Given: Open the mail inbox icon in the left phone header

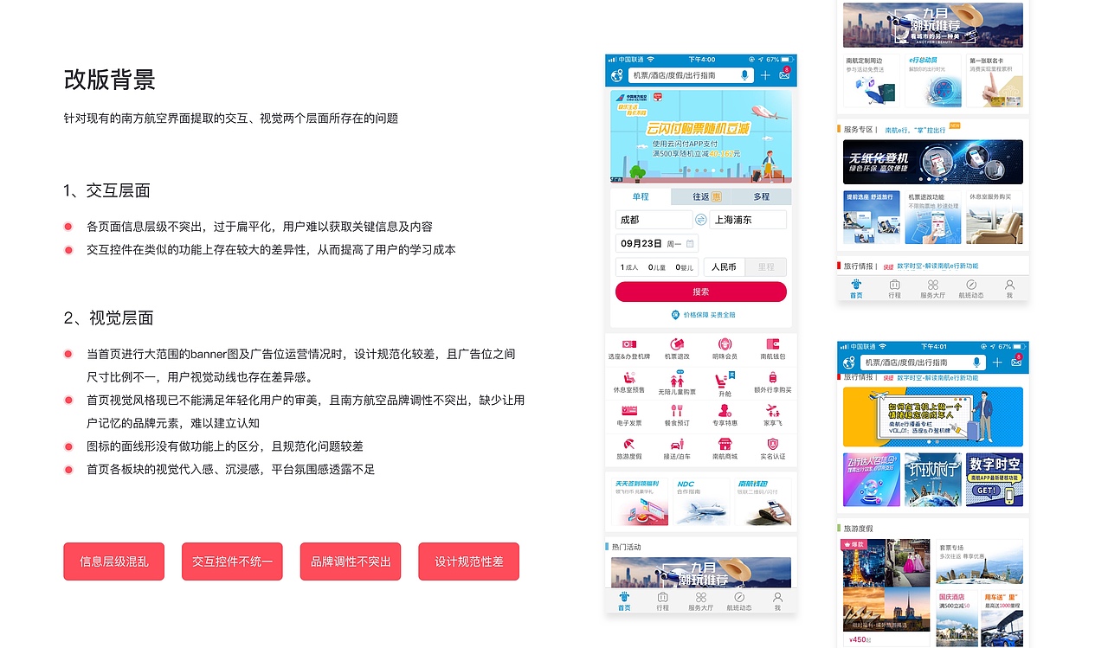Looking at the screenshot, I should pyautogui.click(x=784, y=75).
